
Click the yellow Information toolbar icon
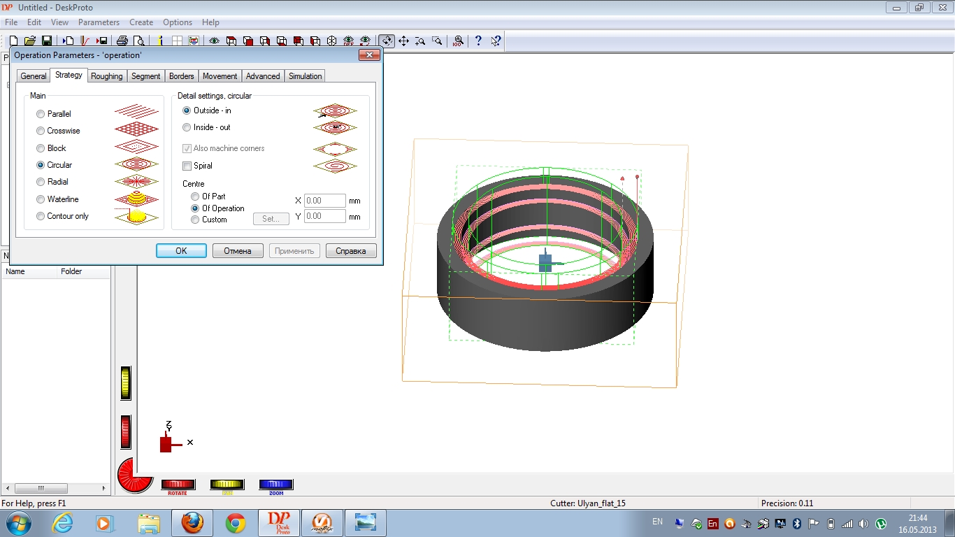pos(160,41)
